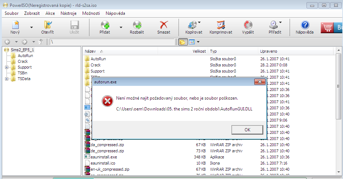Screen dimensions: 343x179
Task: Select AutoRun folder in tree
Action: (25, 56)
